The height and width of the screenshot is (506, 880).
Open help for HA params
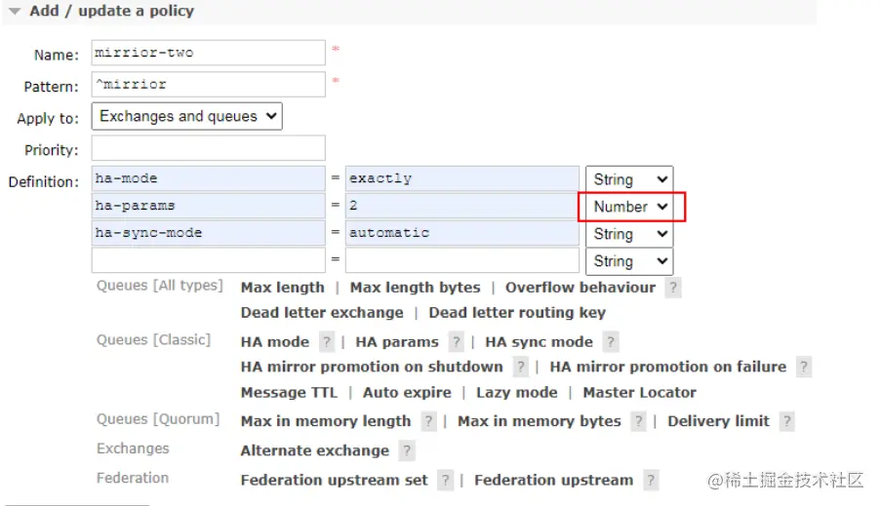coord(457,342)
